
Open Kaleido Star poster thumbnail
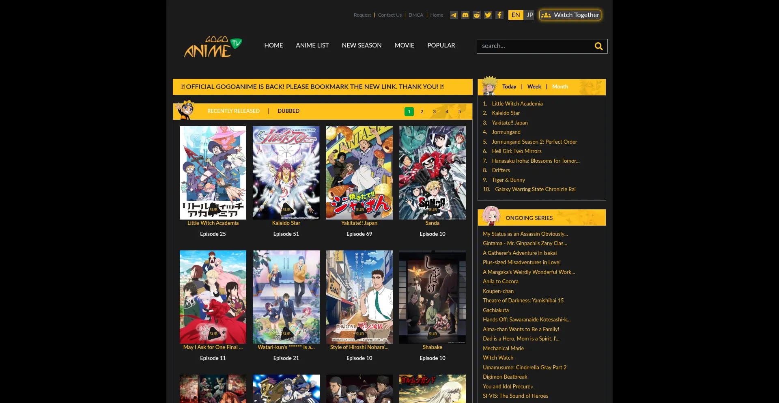pyautogui.click(x=286, y=173)
